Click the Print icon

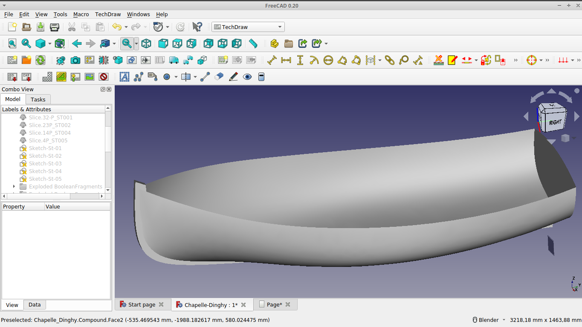click(x=55, y=27)
